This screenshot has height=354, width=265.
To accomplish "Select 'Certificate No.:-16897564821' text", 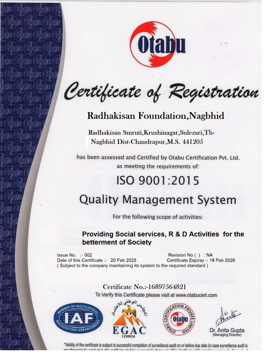I will click(x=144, y=287).
